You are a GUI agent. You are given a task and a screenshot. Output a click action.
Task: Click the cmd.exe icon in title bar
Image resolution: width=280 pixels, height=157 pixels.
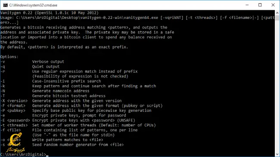(5, 5)
